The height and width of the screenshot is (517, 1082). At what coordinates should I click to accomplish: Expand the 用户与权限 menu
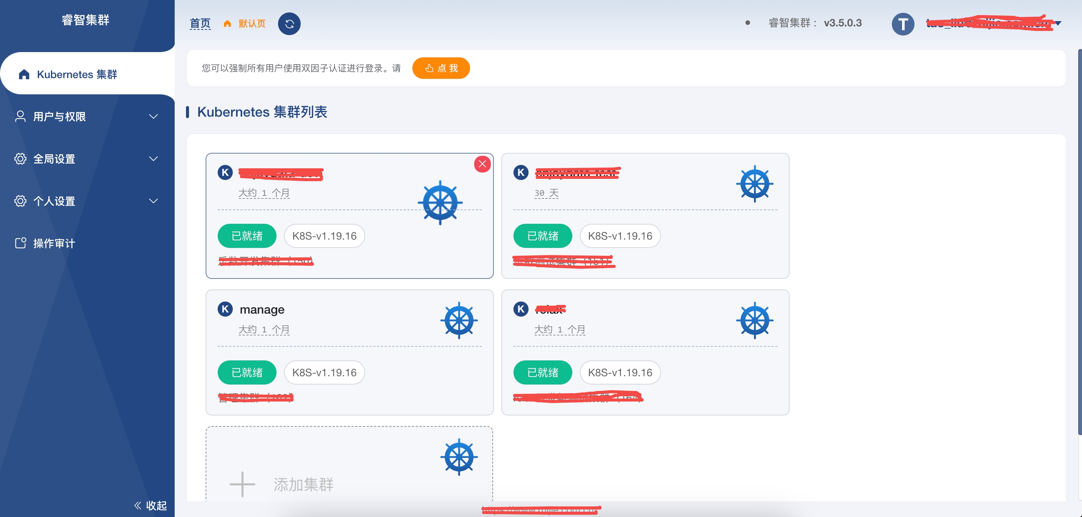[x=88, y=116]
